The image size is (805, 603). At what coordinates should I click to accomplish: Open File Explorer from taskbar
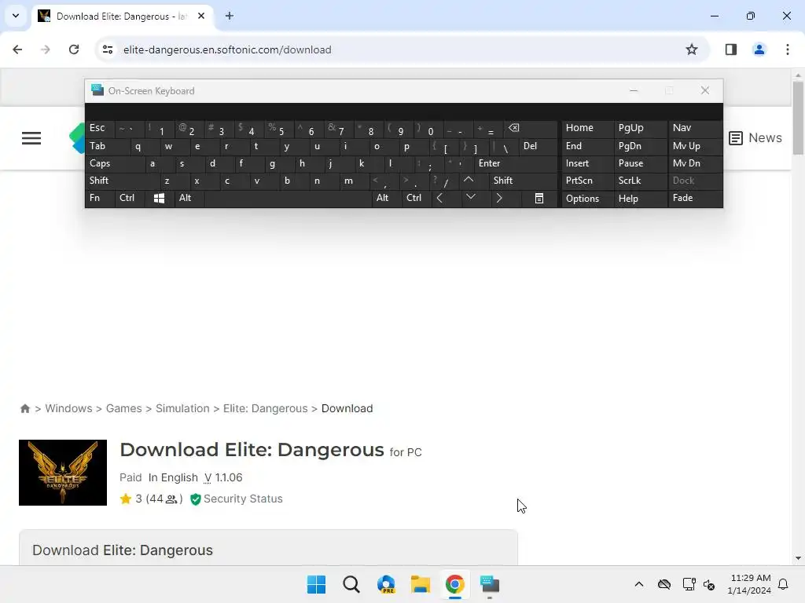[x=421, y=584]
